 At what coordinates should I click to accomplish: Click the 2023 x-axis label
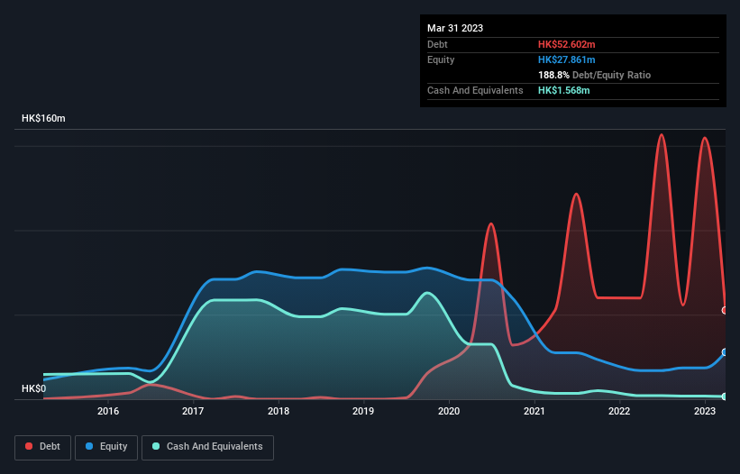(x=705, y=411)
